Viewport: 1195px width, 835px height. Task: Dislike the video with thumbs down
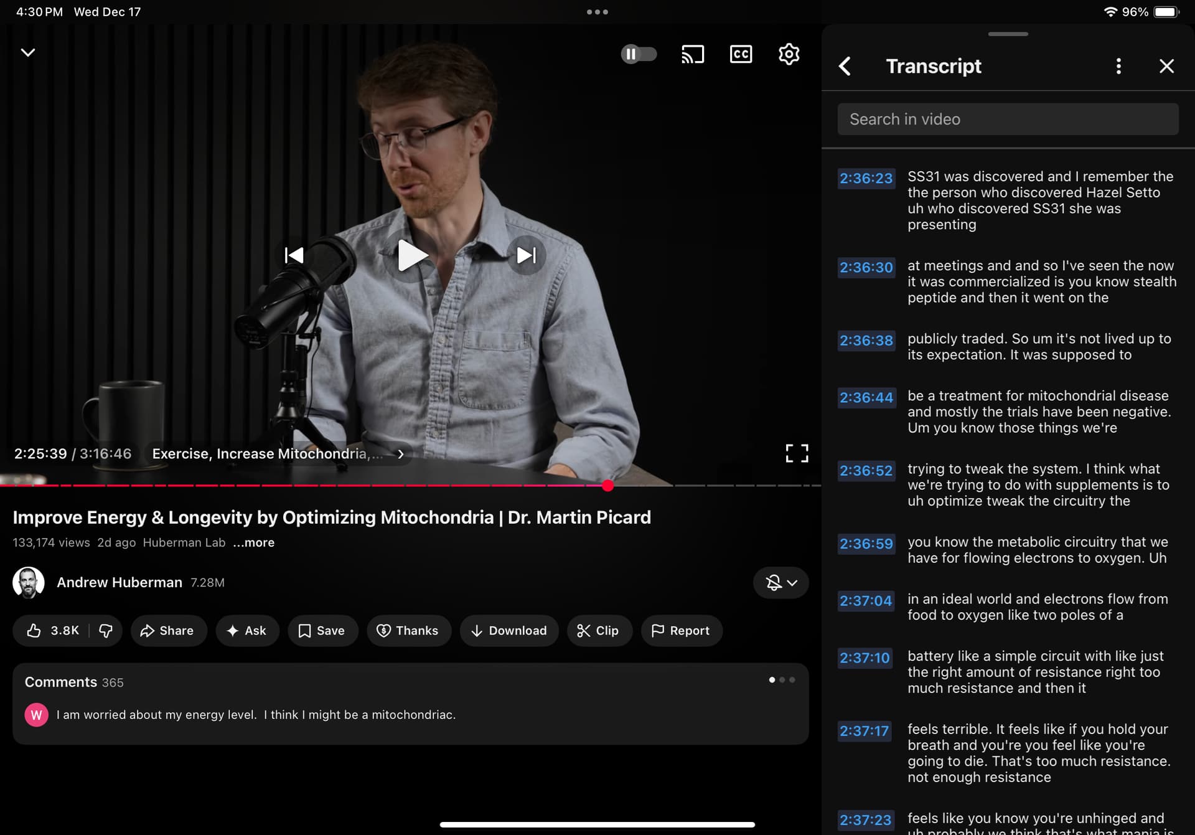[x=106, y=631]
